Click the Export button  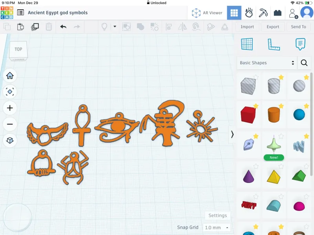coord(273,27)
